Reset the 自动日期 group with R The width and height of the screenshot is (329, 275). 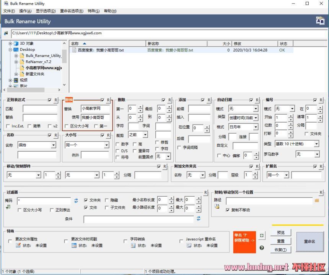coord(257,100)
